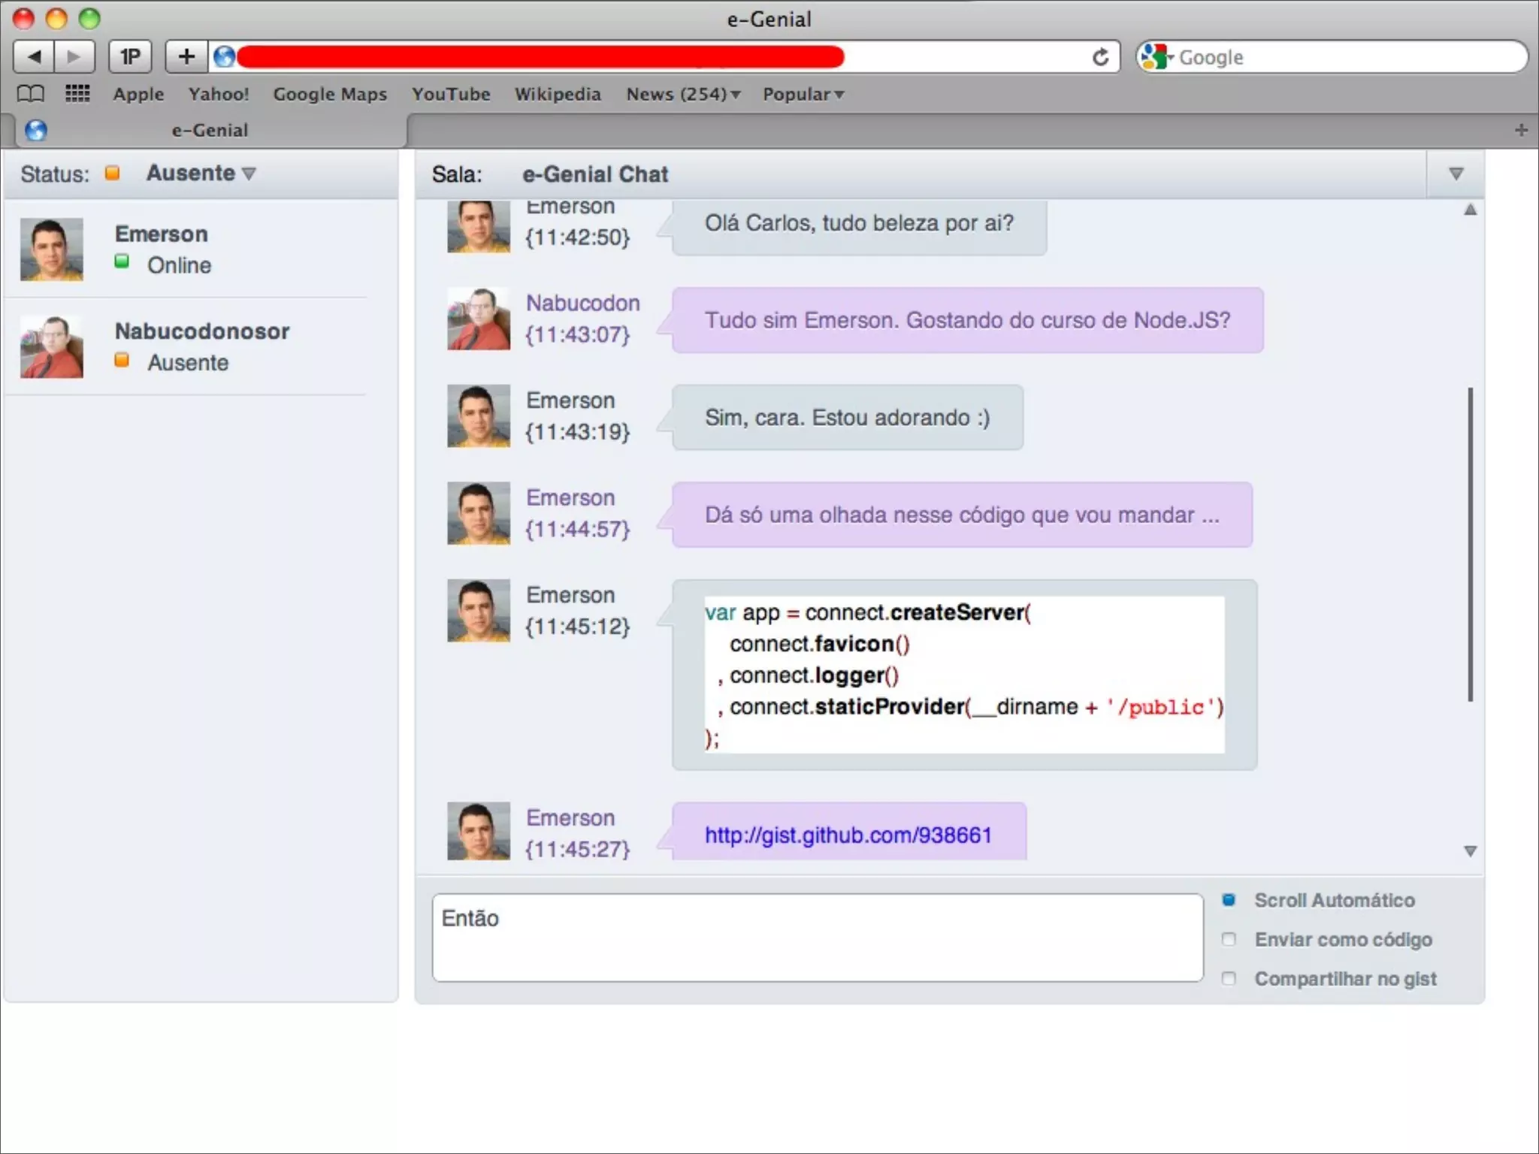Click the add bookmark plus button
Image resolution: width=1539 pixels, height=1154 pixels.
coord(186,56)
